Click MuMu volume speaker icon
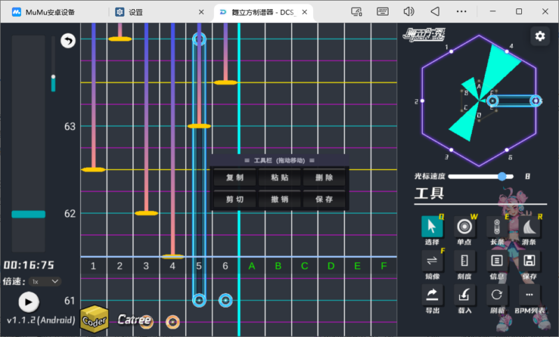 click(409, 12)
